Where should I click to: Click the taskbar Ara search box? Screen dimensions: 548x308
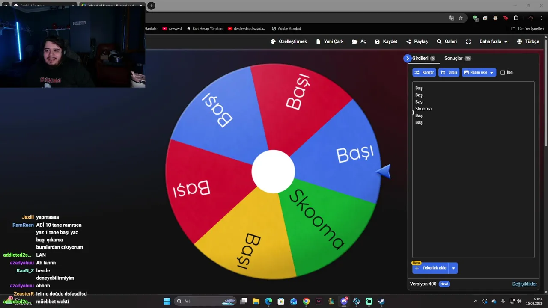click(205, 301)
